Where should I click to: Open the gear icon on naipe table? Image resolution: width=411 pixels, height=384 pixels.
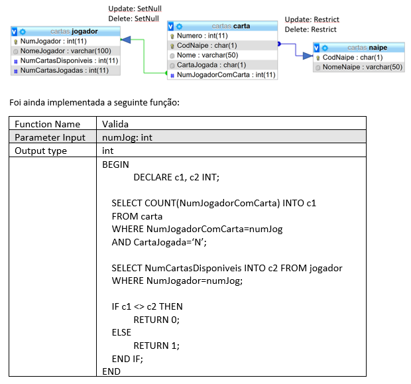[x=325, y=48]
